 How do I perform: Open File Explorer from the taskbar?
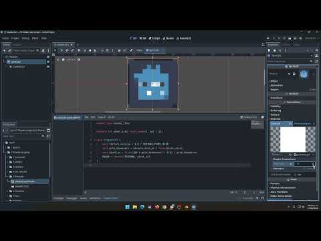135,207
